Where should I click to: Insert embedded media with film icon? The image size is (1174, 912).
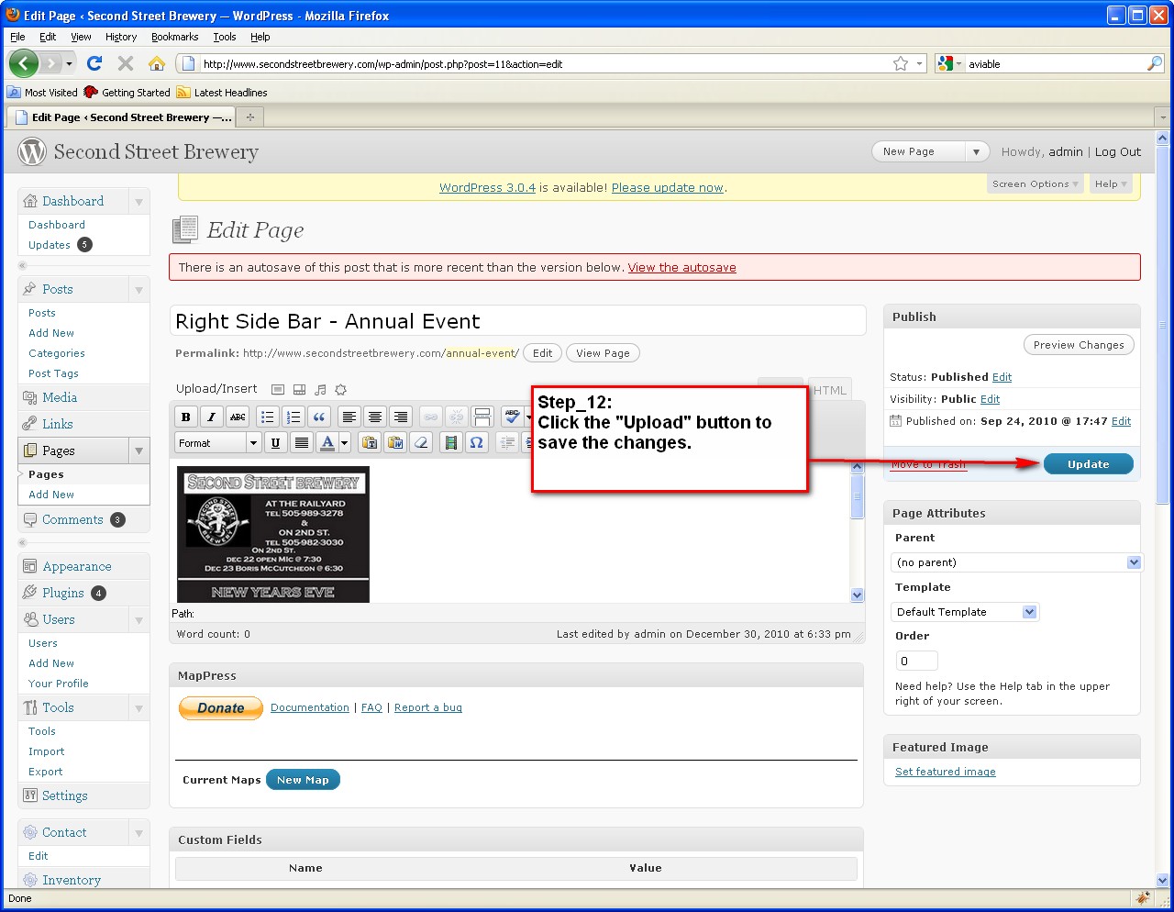click(x=450, y=442)
